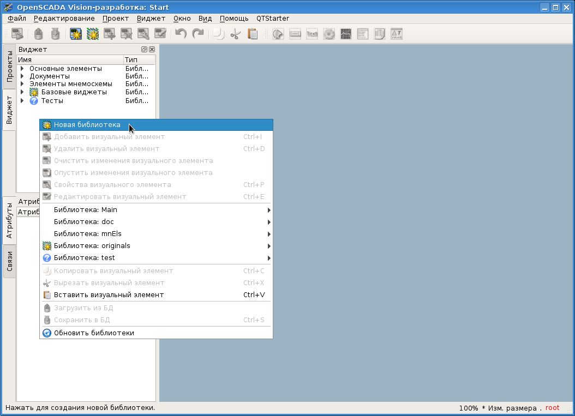Click the Тип column header
This screenshot has height=416, width=575.
[x=139, y=60]
